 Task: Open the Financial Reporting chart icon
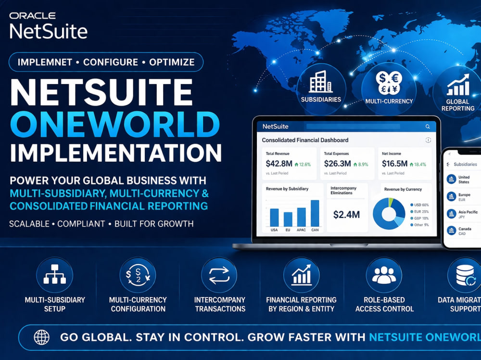click(x=301, y=275)
